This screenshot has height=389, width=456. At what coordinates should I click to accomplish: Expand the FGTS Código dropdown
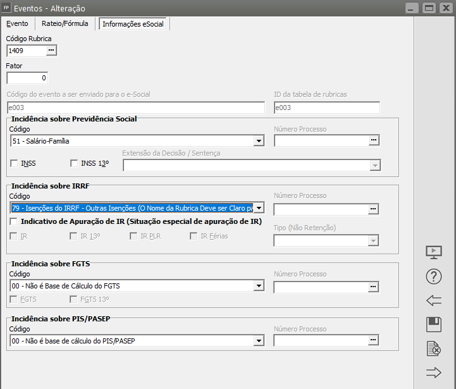258,287
